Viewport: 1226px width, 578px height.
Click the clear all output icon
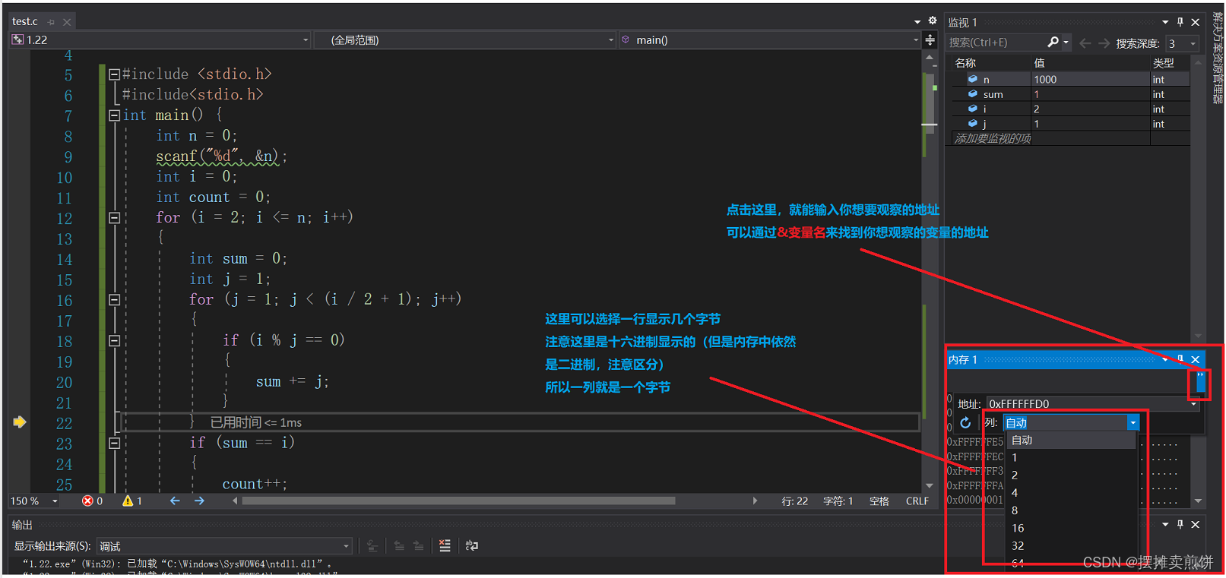[x=445, y=546]
